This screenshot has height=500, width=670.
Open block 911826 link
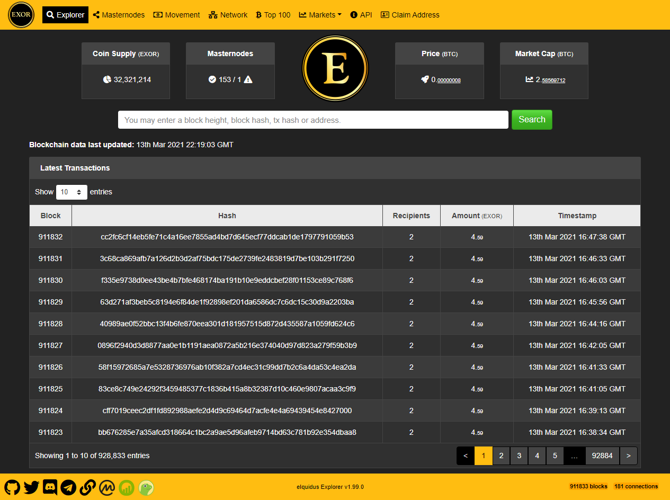50,367
